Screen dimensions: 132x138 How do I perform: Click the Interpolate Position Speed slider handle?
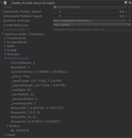60,12
